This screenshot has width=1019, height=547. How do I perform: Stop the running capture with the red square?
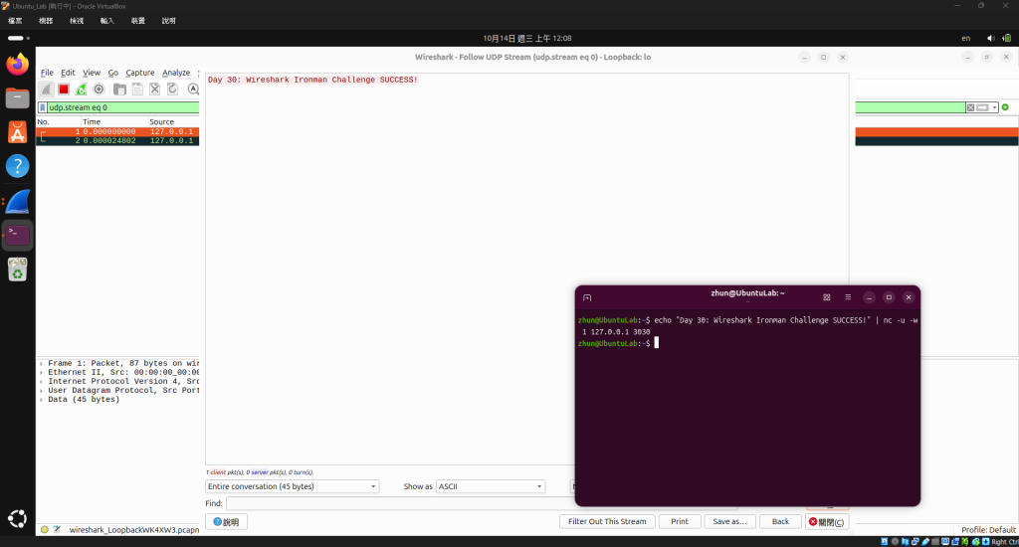63,89
